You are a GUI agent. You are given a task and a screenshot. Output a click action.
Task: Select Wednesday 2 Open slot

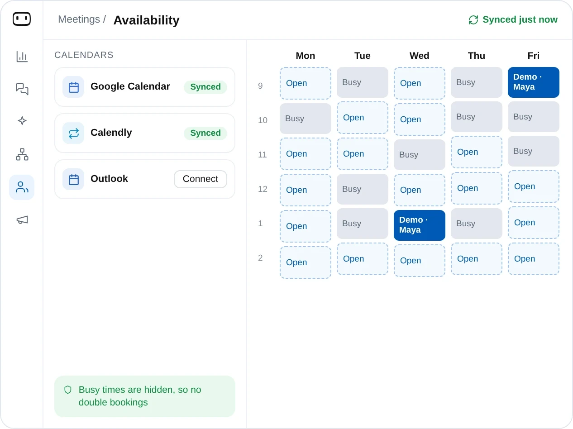[x=420, y=261]
